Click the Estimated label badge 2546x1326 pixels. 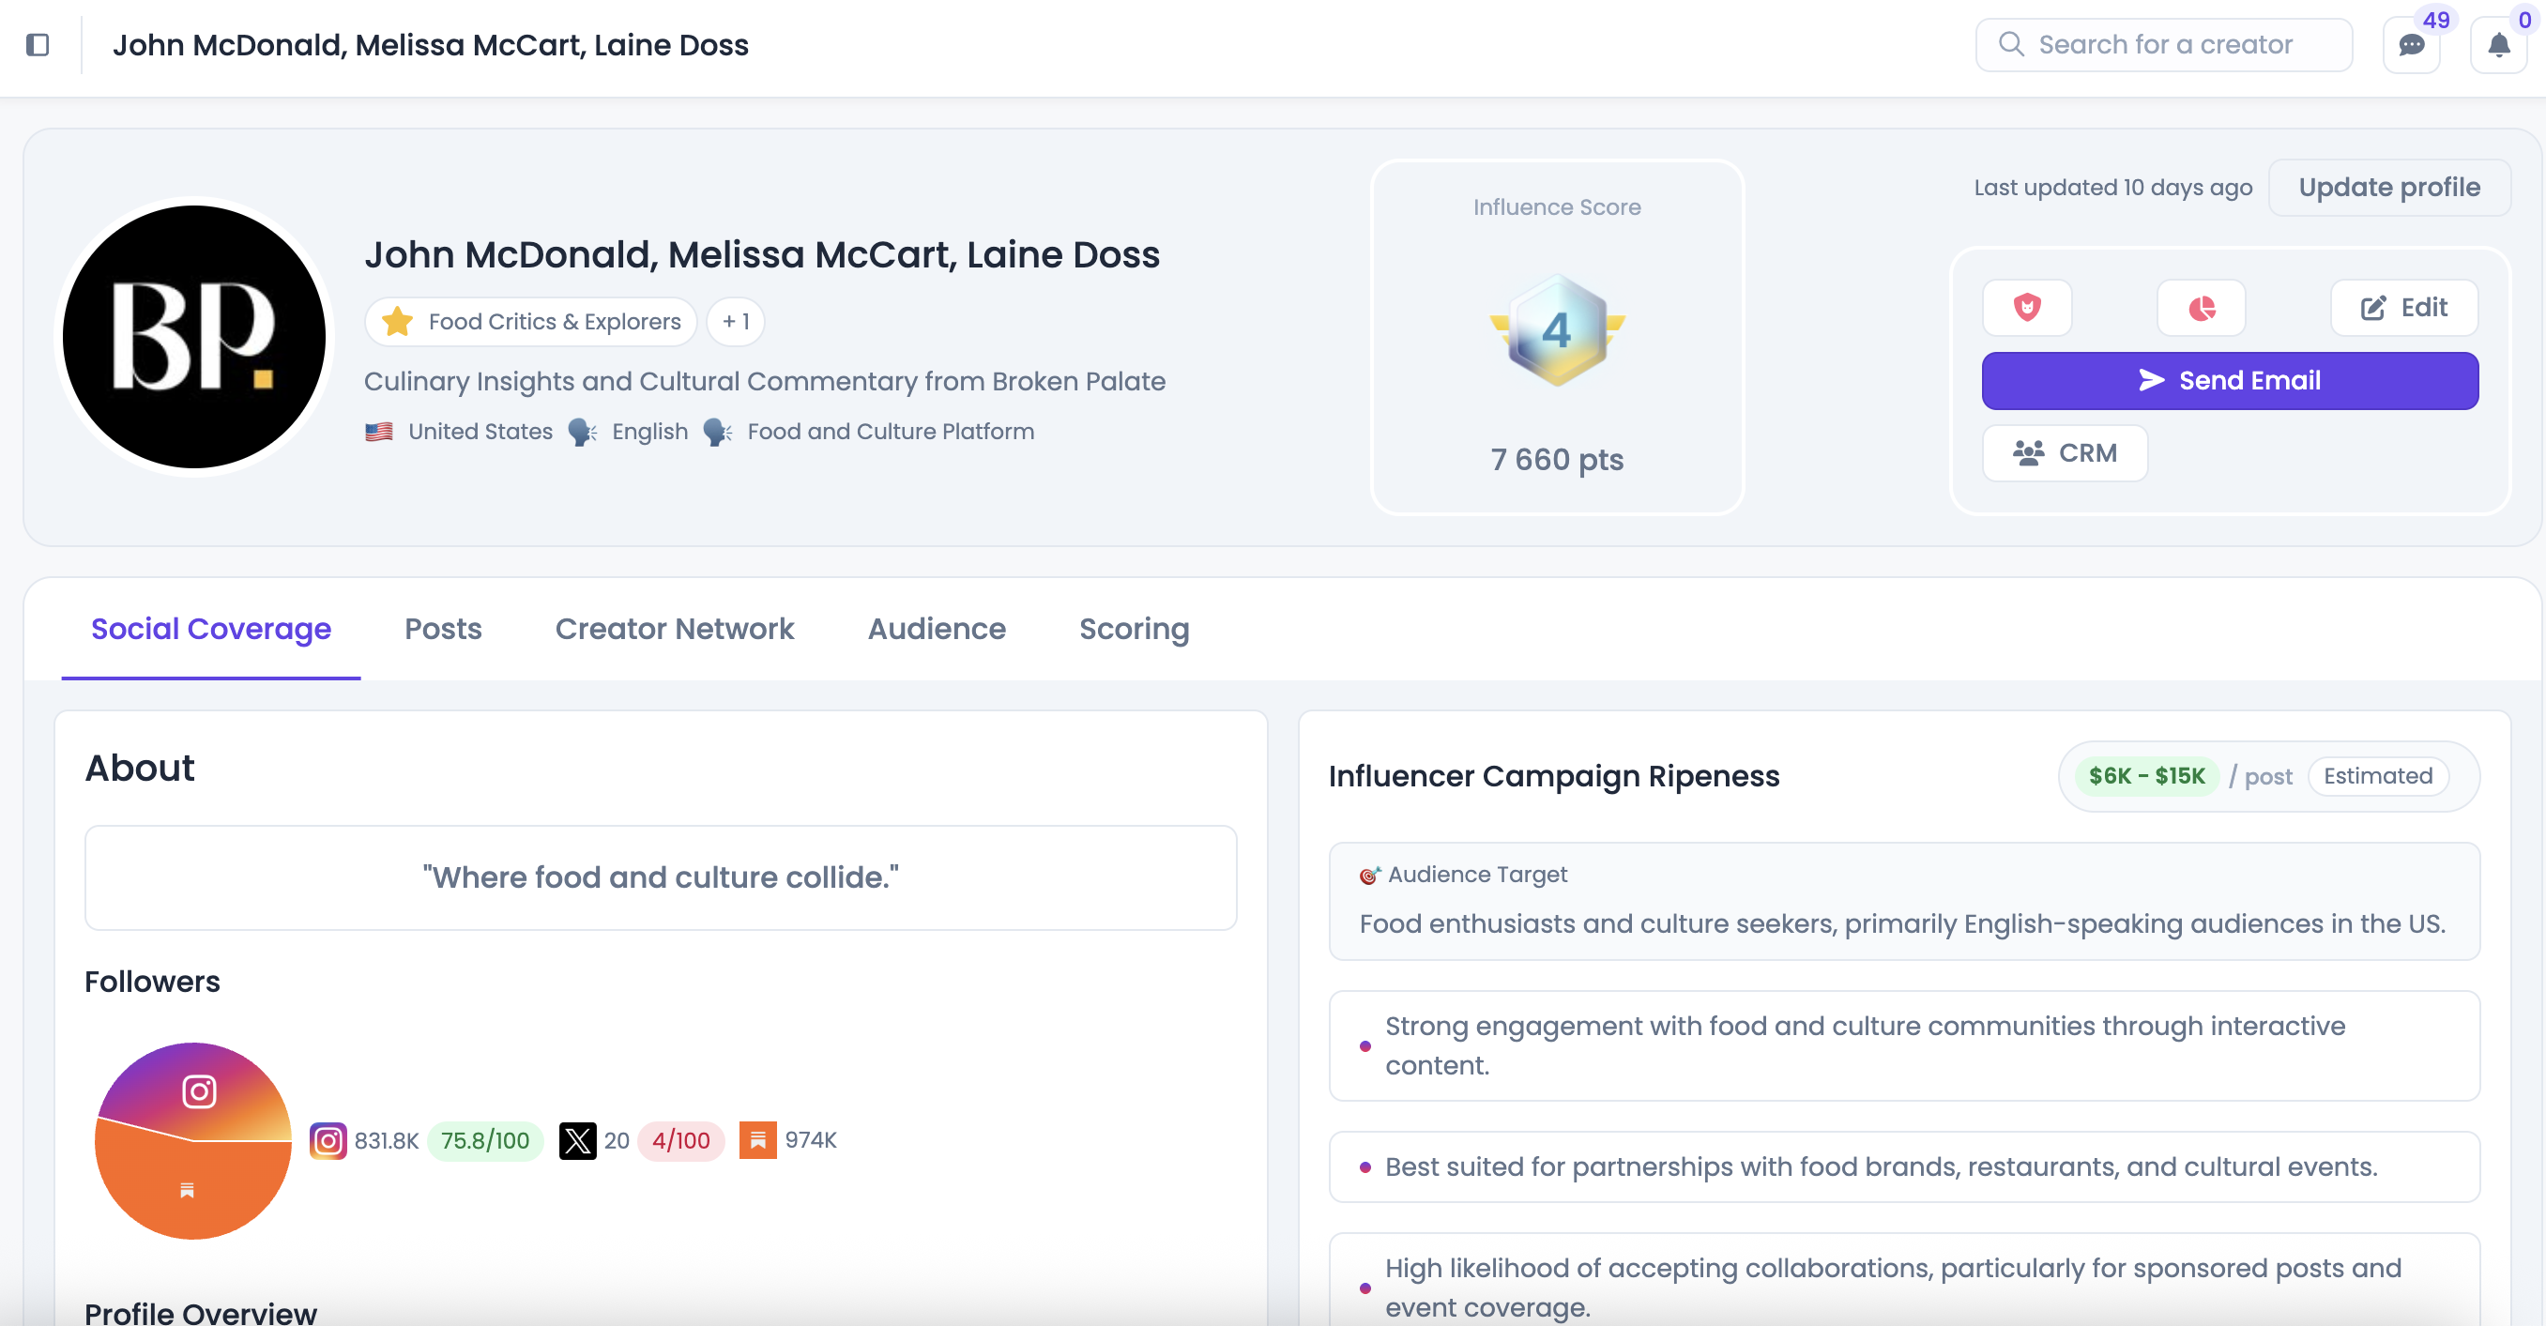(2377, 776)
